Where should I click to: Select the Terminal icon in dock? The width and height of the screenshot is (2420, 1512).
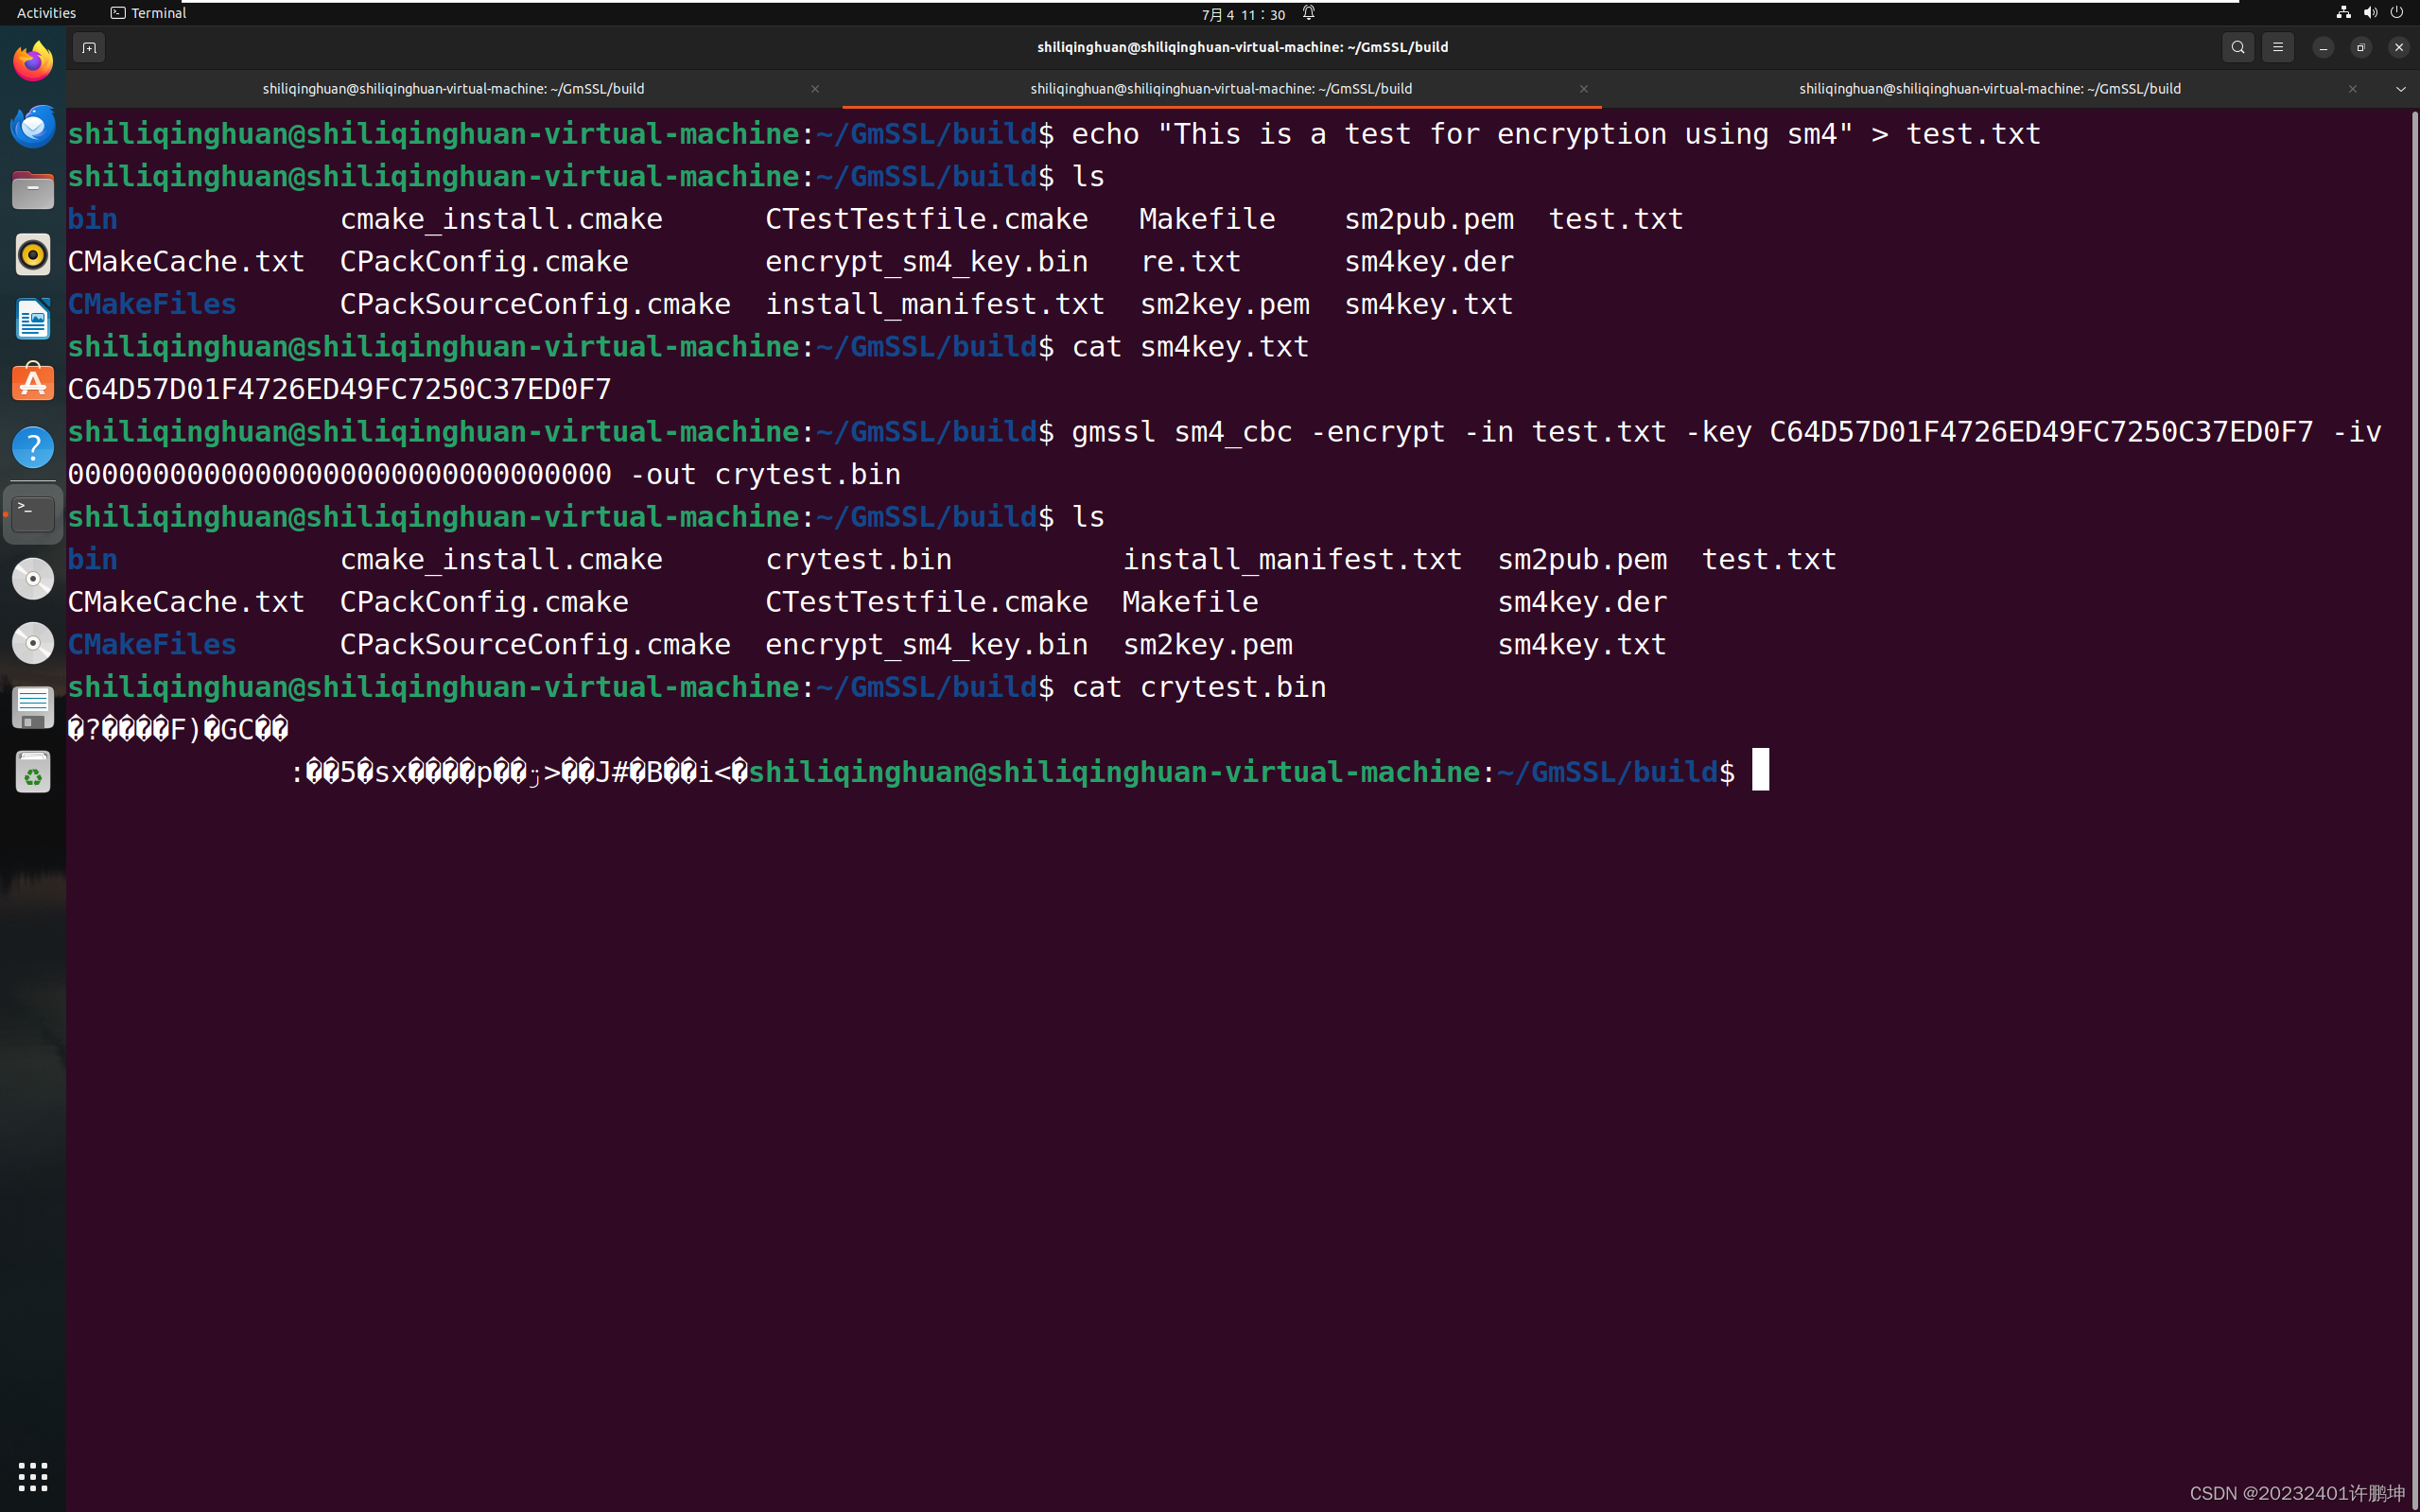coord(33,514)
